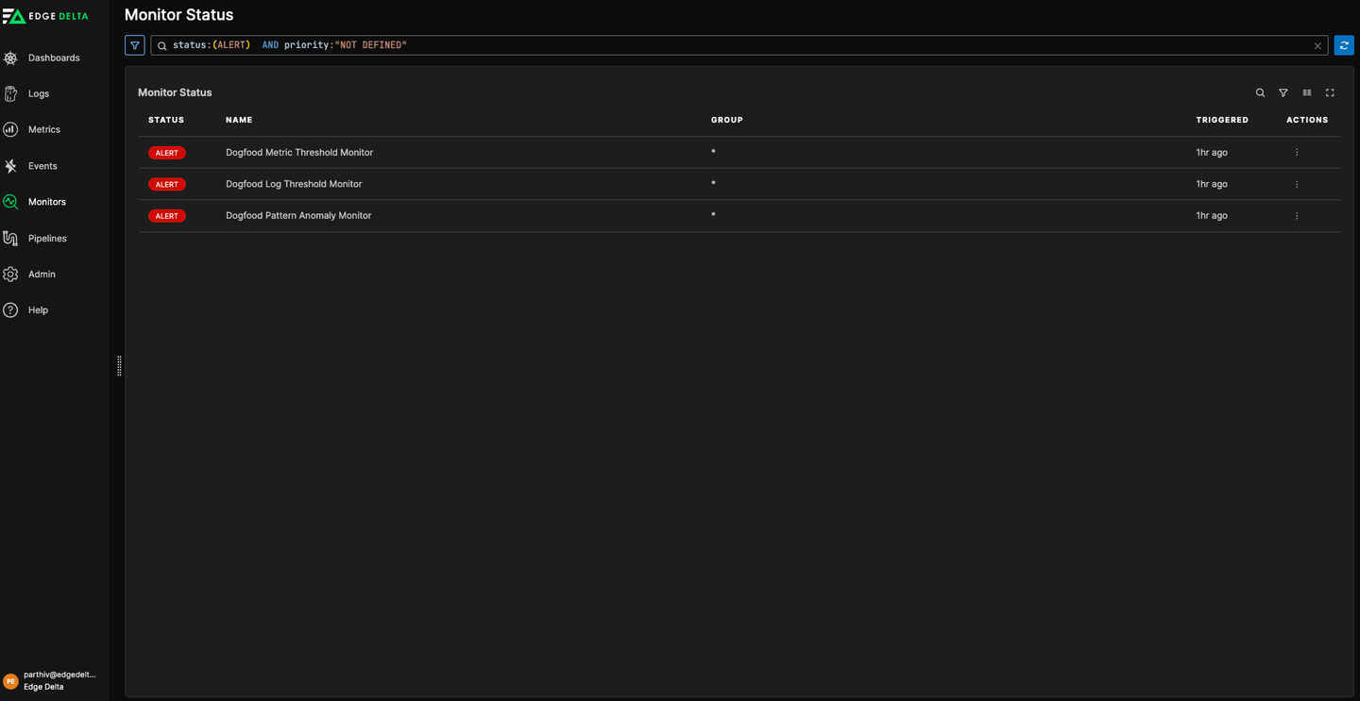The height and width of the screenshot is (701, 1360).
Task: Click the search icon in Monitor Status panel
Action: point(1260,92)
